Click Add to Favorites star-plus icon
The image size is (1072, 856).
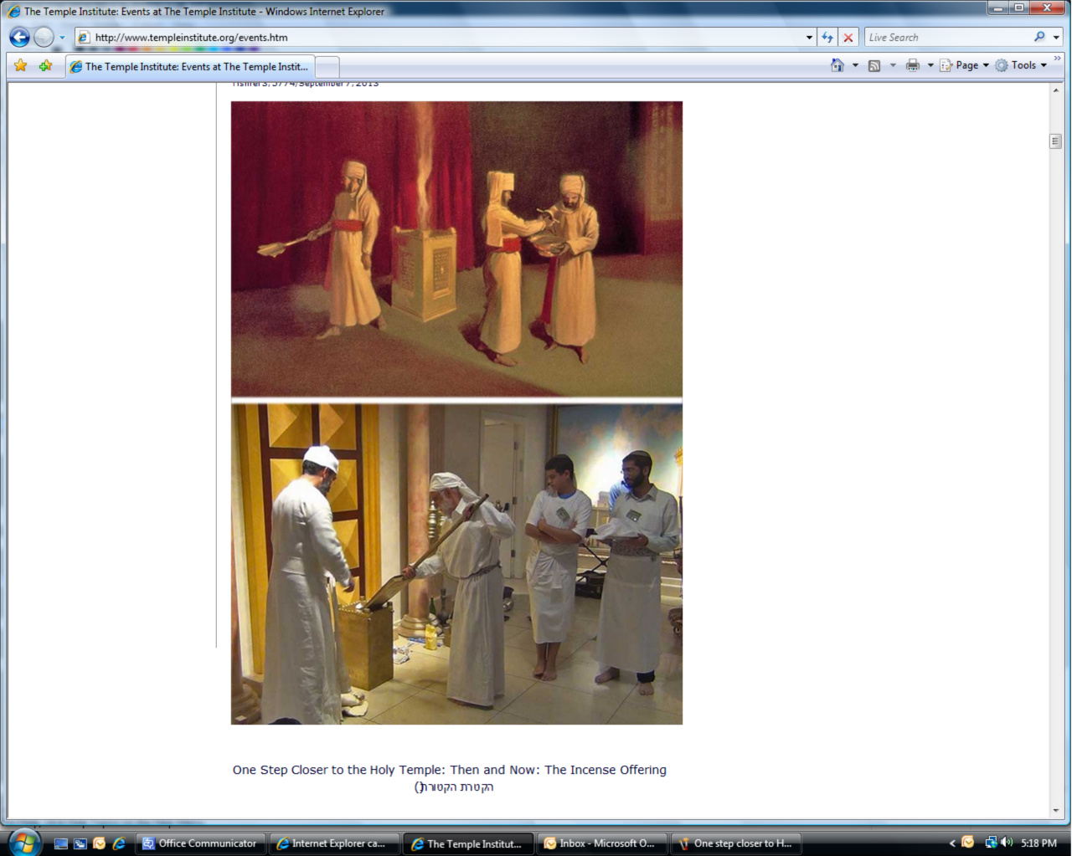(45, 65)
